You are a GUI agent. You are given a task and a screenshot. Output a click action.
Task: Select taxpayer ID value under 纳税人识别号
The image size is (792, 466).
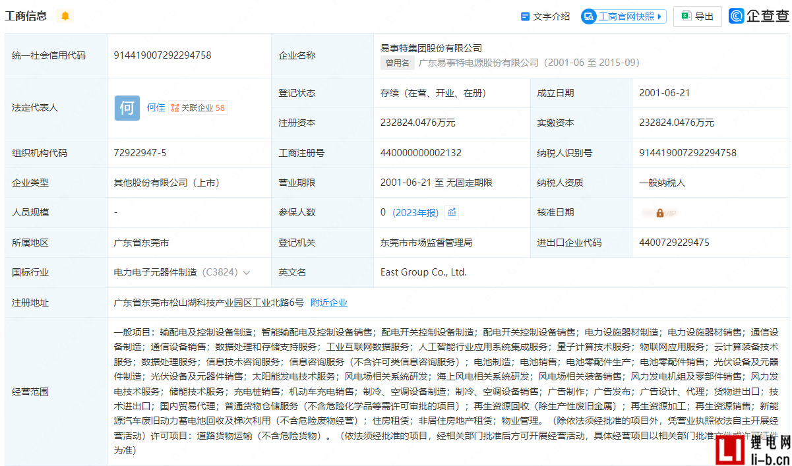pyautogui.click(x=688, y=153)
